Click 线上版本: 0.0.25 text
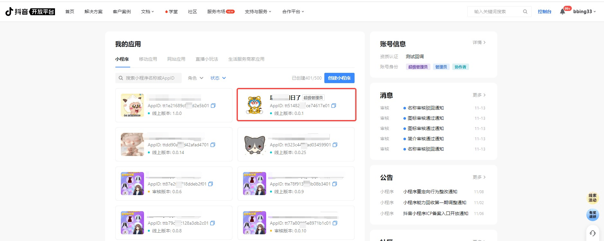Screen dimensions: 604x241 pos(290,152)
